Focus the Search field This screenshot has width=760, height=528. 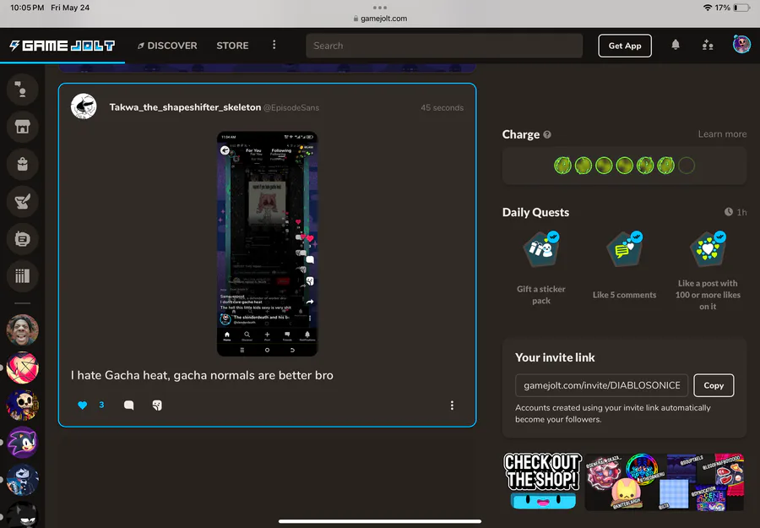(444, 46)
